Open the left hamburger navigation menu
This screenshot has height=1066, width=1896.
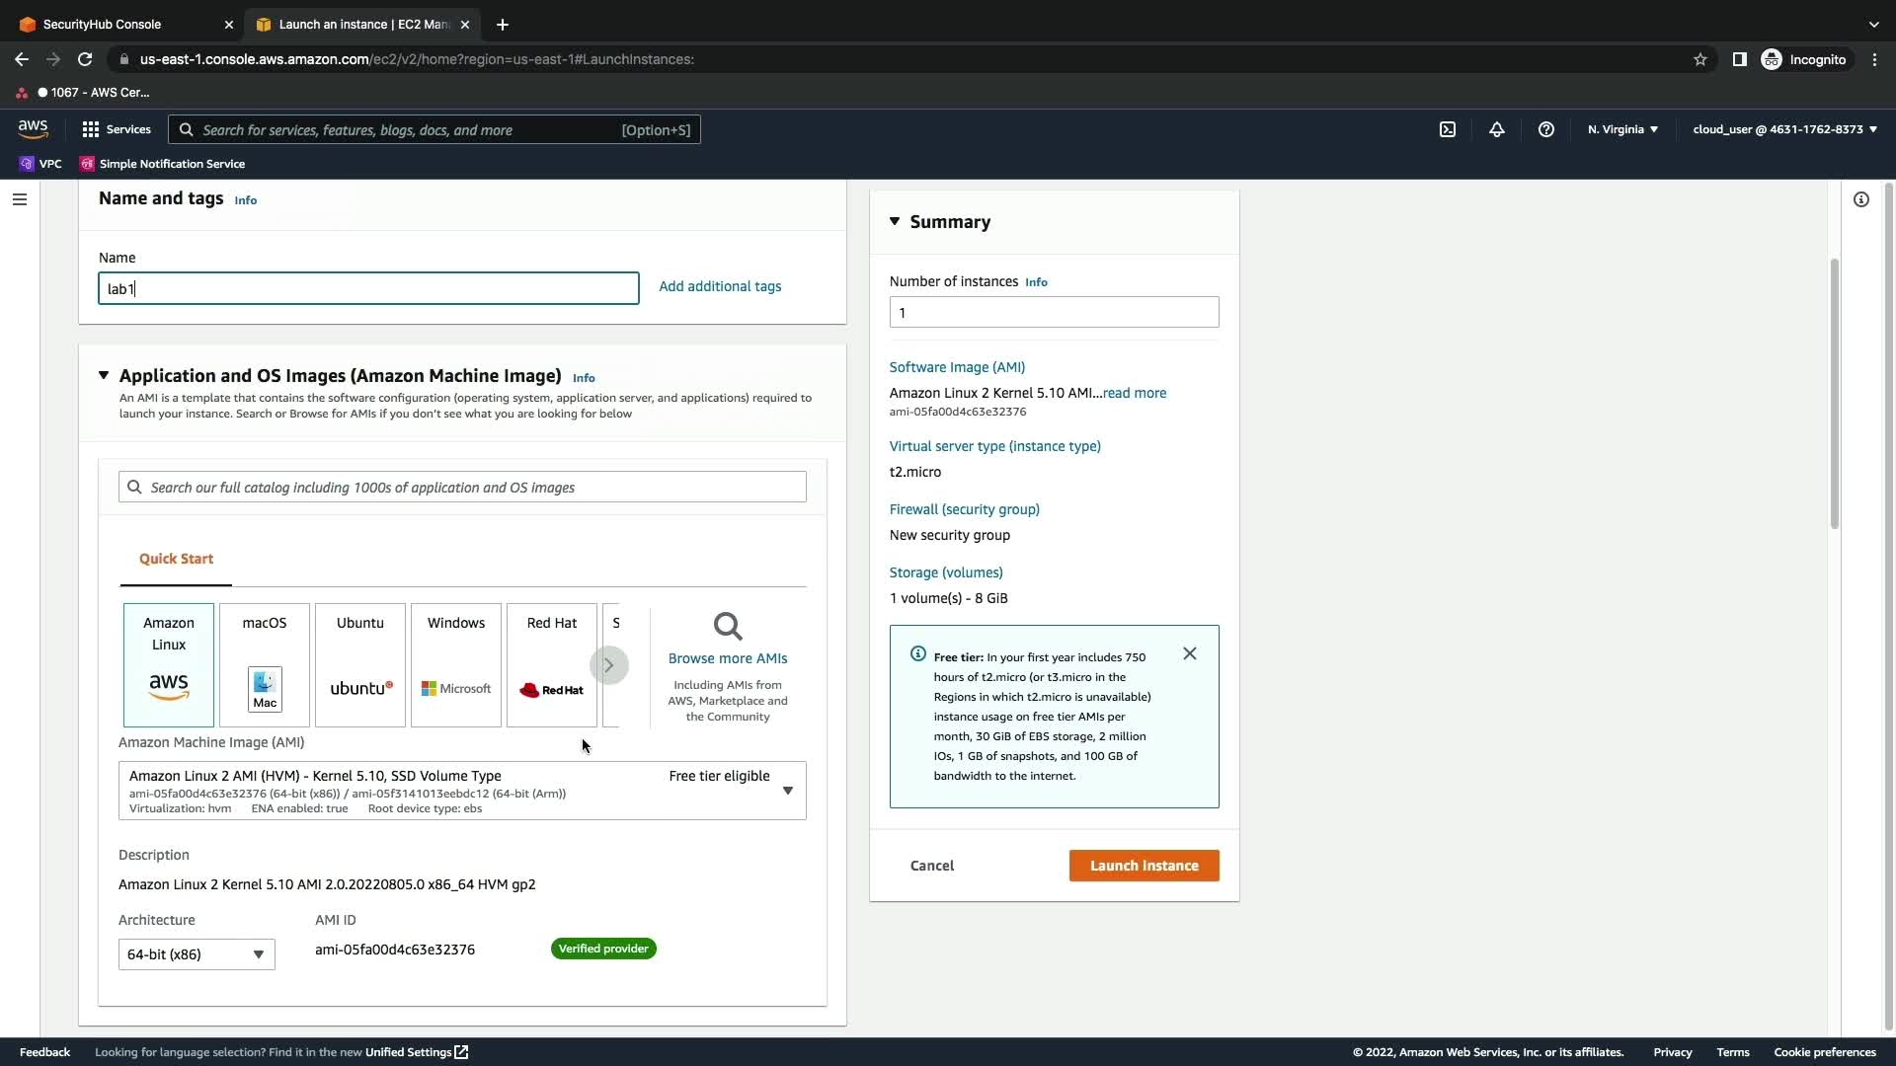(x=20, y=199)
